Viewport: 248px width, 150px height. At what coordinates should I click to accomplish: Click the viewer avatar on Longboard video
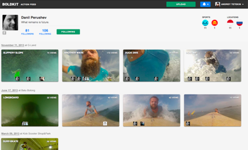click(25, 123)
